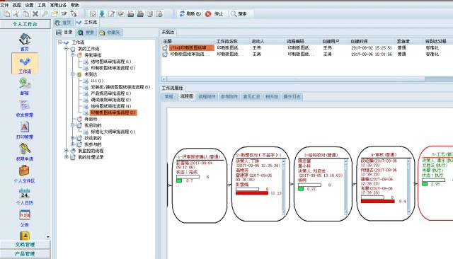Select the 工作流 workflow sidebar icon
This screenshot has height=259, width=453.
(25, 64)
